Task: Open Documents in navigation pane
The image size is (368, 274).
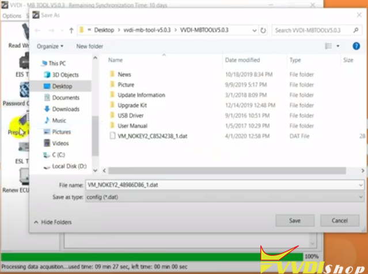Action: (62, 98)
